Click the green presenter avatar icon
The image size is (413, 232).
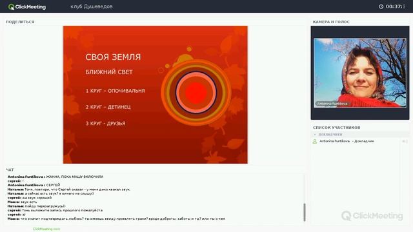tap(314, 141)
